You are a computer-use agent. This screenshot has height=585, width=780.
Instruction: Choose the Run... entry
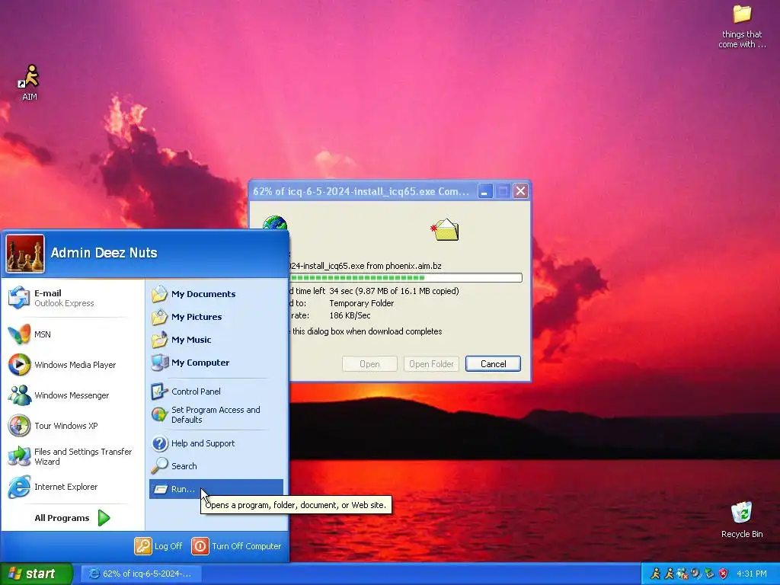tap(216, 489)
